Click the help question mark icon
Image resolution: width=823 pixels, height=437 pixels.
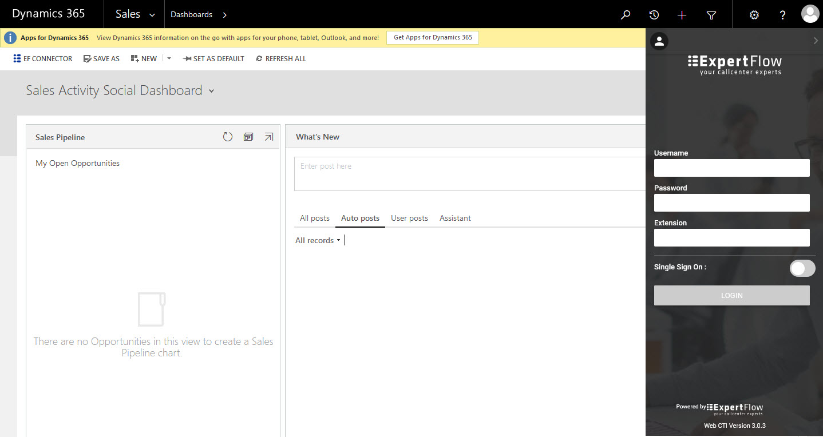point(783,15)
